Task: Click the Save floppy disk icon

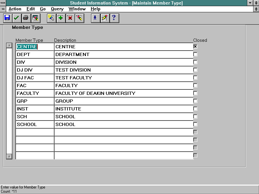Action: point(7,18)
